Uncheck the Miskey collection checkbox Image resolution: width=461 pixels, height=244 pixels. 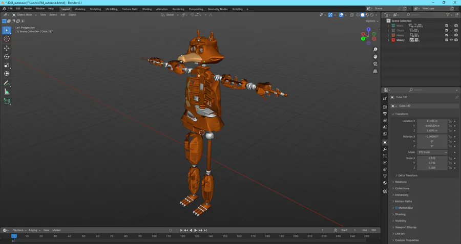(x=446, y=40)
